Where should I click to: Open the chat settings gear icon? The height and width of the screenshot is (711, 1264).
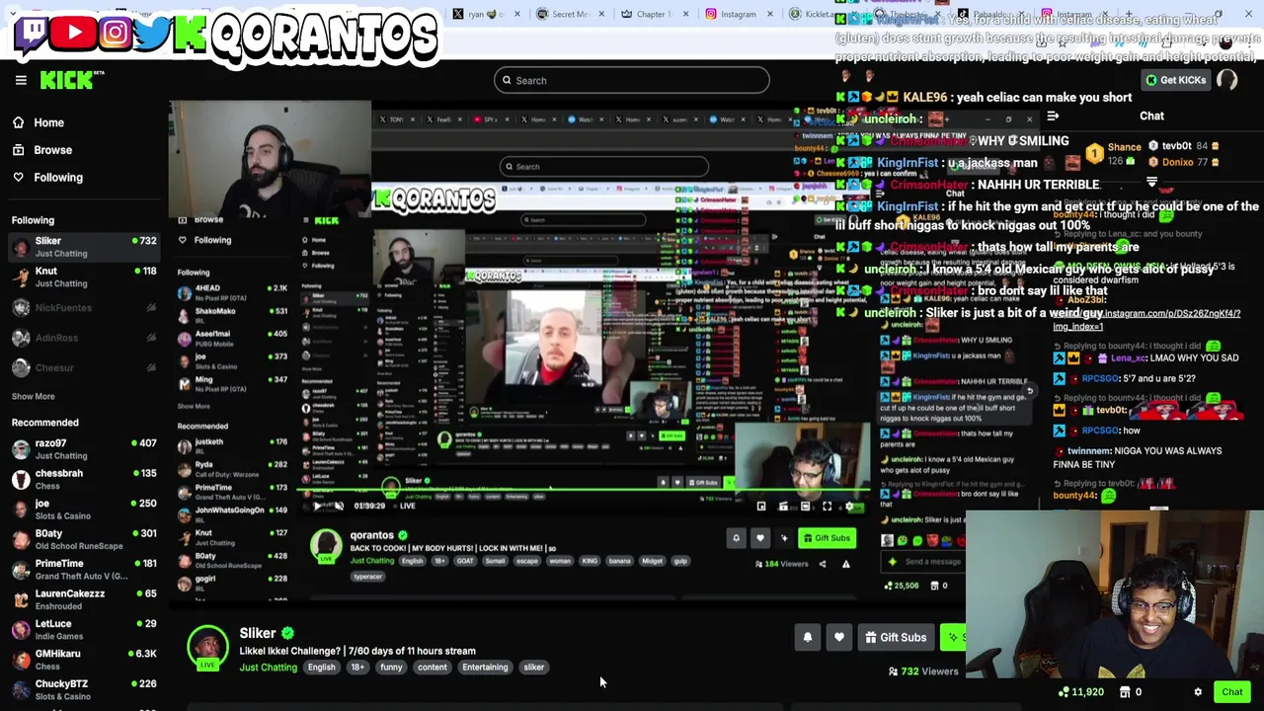tap(1198, 692)
